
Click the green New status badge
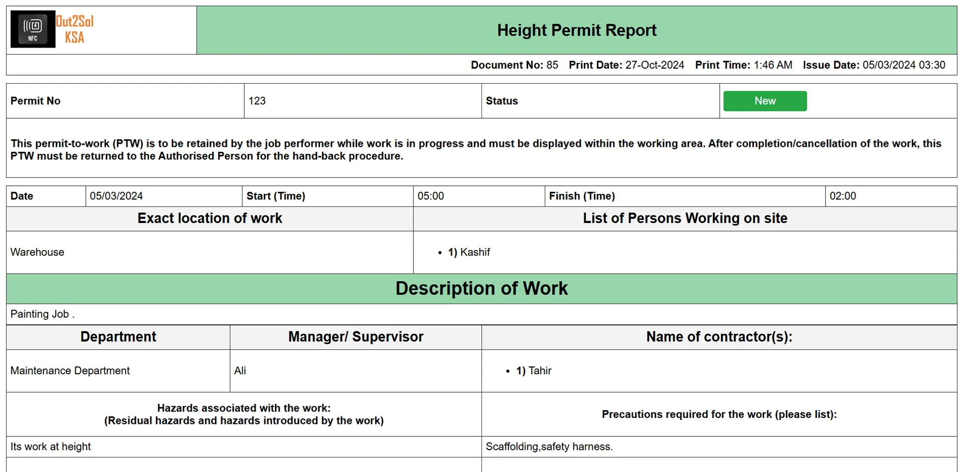[764, 101]
